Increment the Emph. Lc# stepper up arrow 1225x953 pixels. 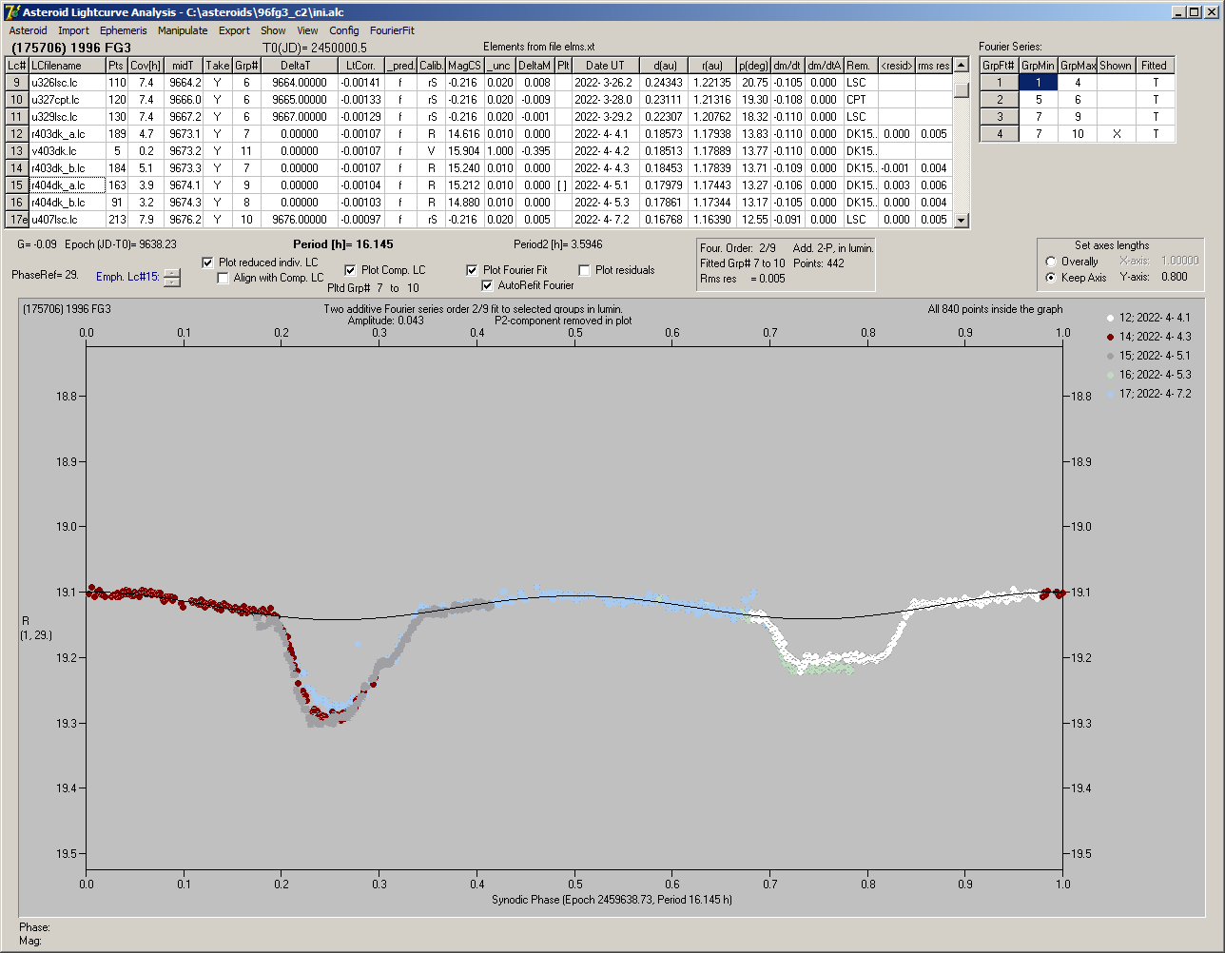coord(171,273)
